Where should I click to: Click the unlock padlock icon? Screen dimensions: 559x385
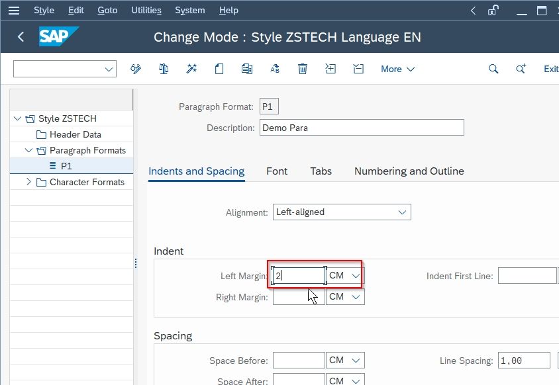[493, 11]
